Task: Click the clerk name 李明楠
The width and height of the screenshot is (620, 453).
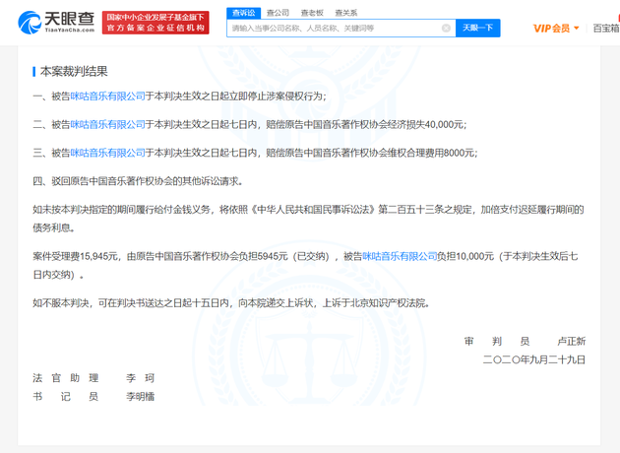Action: click(x=139, y=396)
